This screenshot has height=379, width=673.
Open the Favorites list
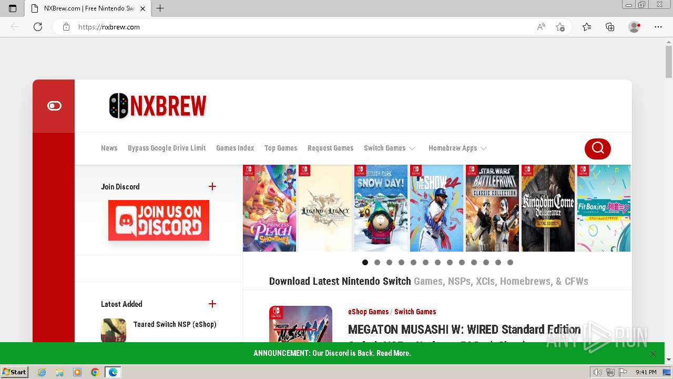click(x=587, y=27)
